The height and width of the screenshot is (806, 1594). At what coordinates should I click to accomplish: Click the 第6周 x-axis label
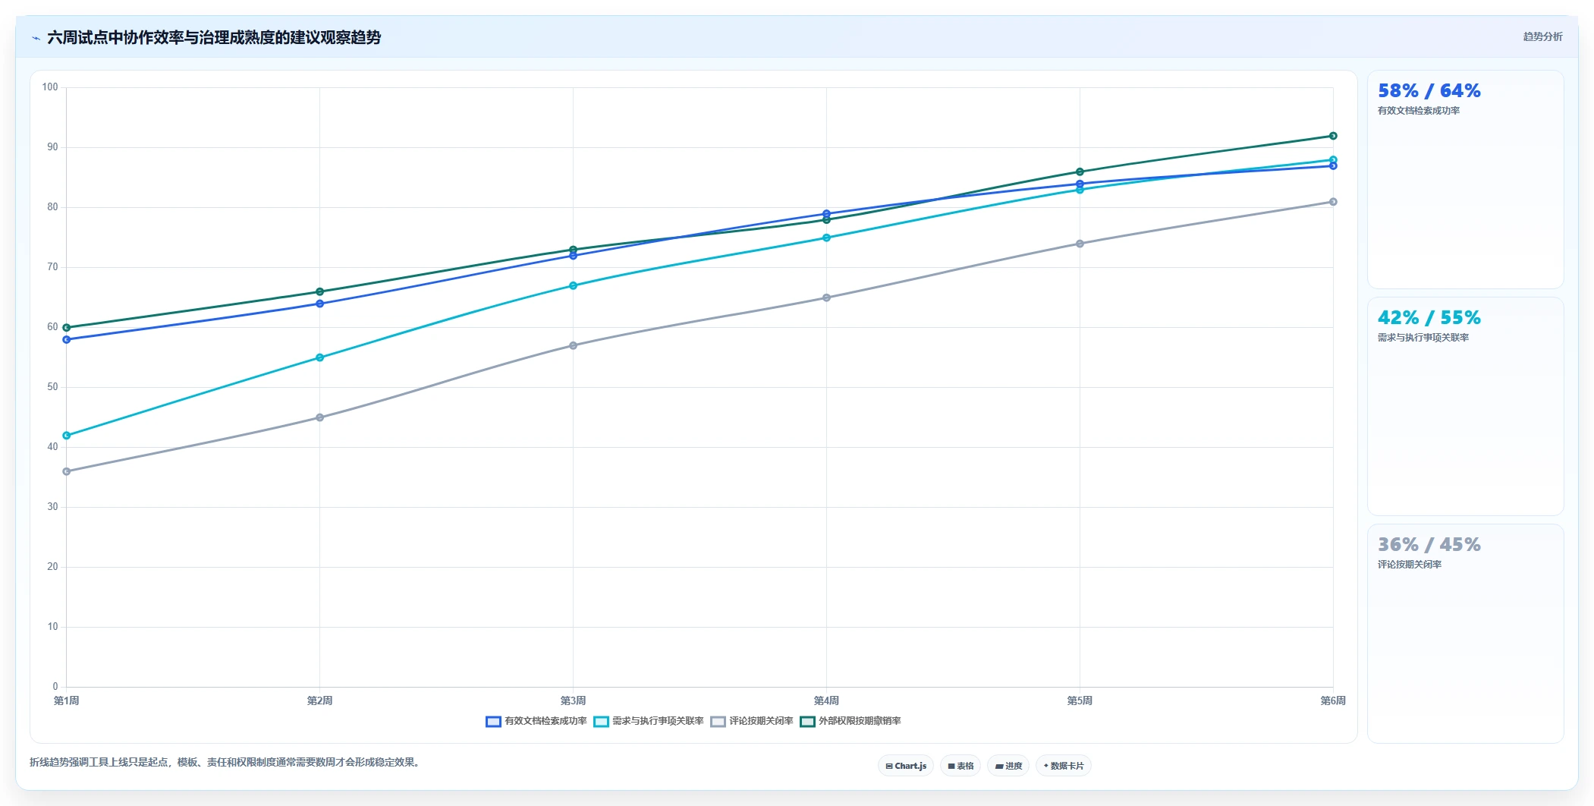coord(1333,701)
